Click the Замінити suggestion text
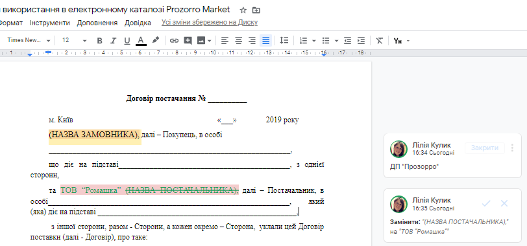The width and height of the screenshot is (527, 246). (449, 227)
